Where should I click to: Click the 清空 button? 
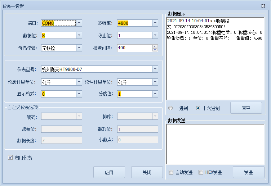tap(246, 108)
